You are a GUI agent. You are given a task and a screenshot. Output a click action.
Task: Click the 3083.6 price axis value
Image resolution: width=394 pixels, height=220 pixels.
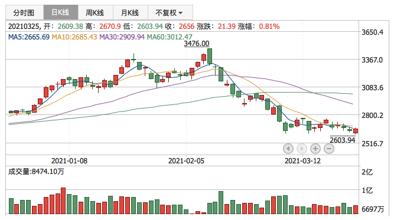coord(372,88)
